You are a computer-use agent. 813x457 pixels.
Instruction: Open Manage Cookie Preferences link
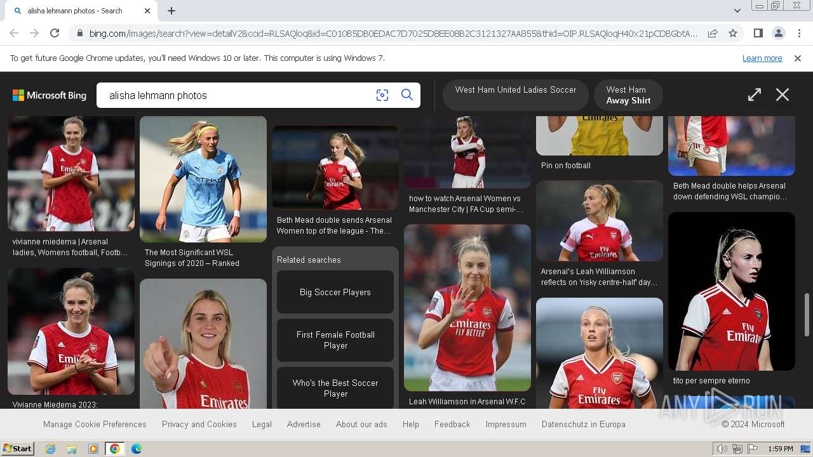click(95, 425)
